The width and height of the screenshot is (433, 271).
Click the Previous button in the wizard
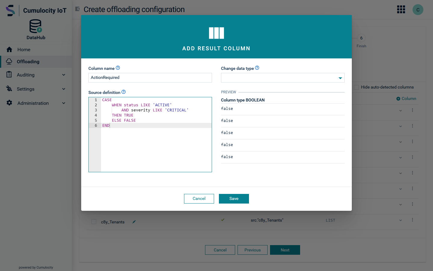coord(253,250)
